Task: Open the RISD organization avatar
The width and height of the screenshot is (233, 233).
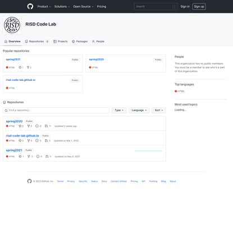Action: (12, 25)
